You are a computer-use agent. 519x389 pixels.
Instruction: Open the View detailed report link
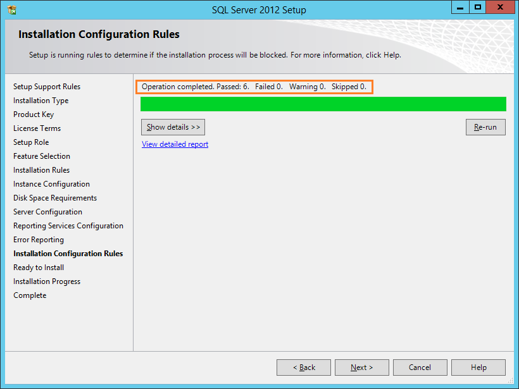point(175,144)
